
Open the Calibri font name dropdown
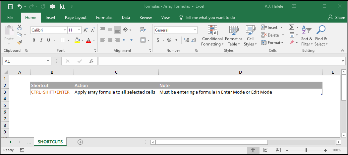(x=65, y=30)
